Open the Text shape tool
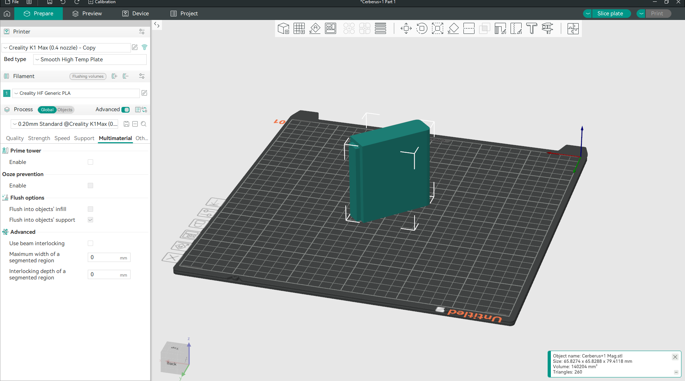Image resolution: width=685 pixels, height=381 pixels. (x=532, y=29)
